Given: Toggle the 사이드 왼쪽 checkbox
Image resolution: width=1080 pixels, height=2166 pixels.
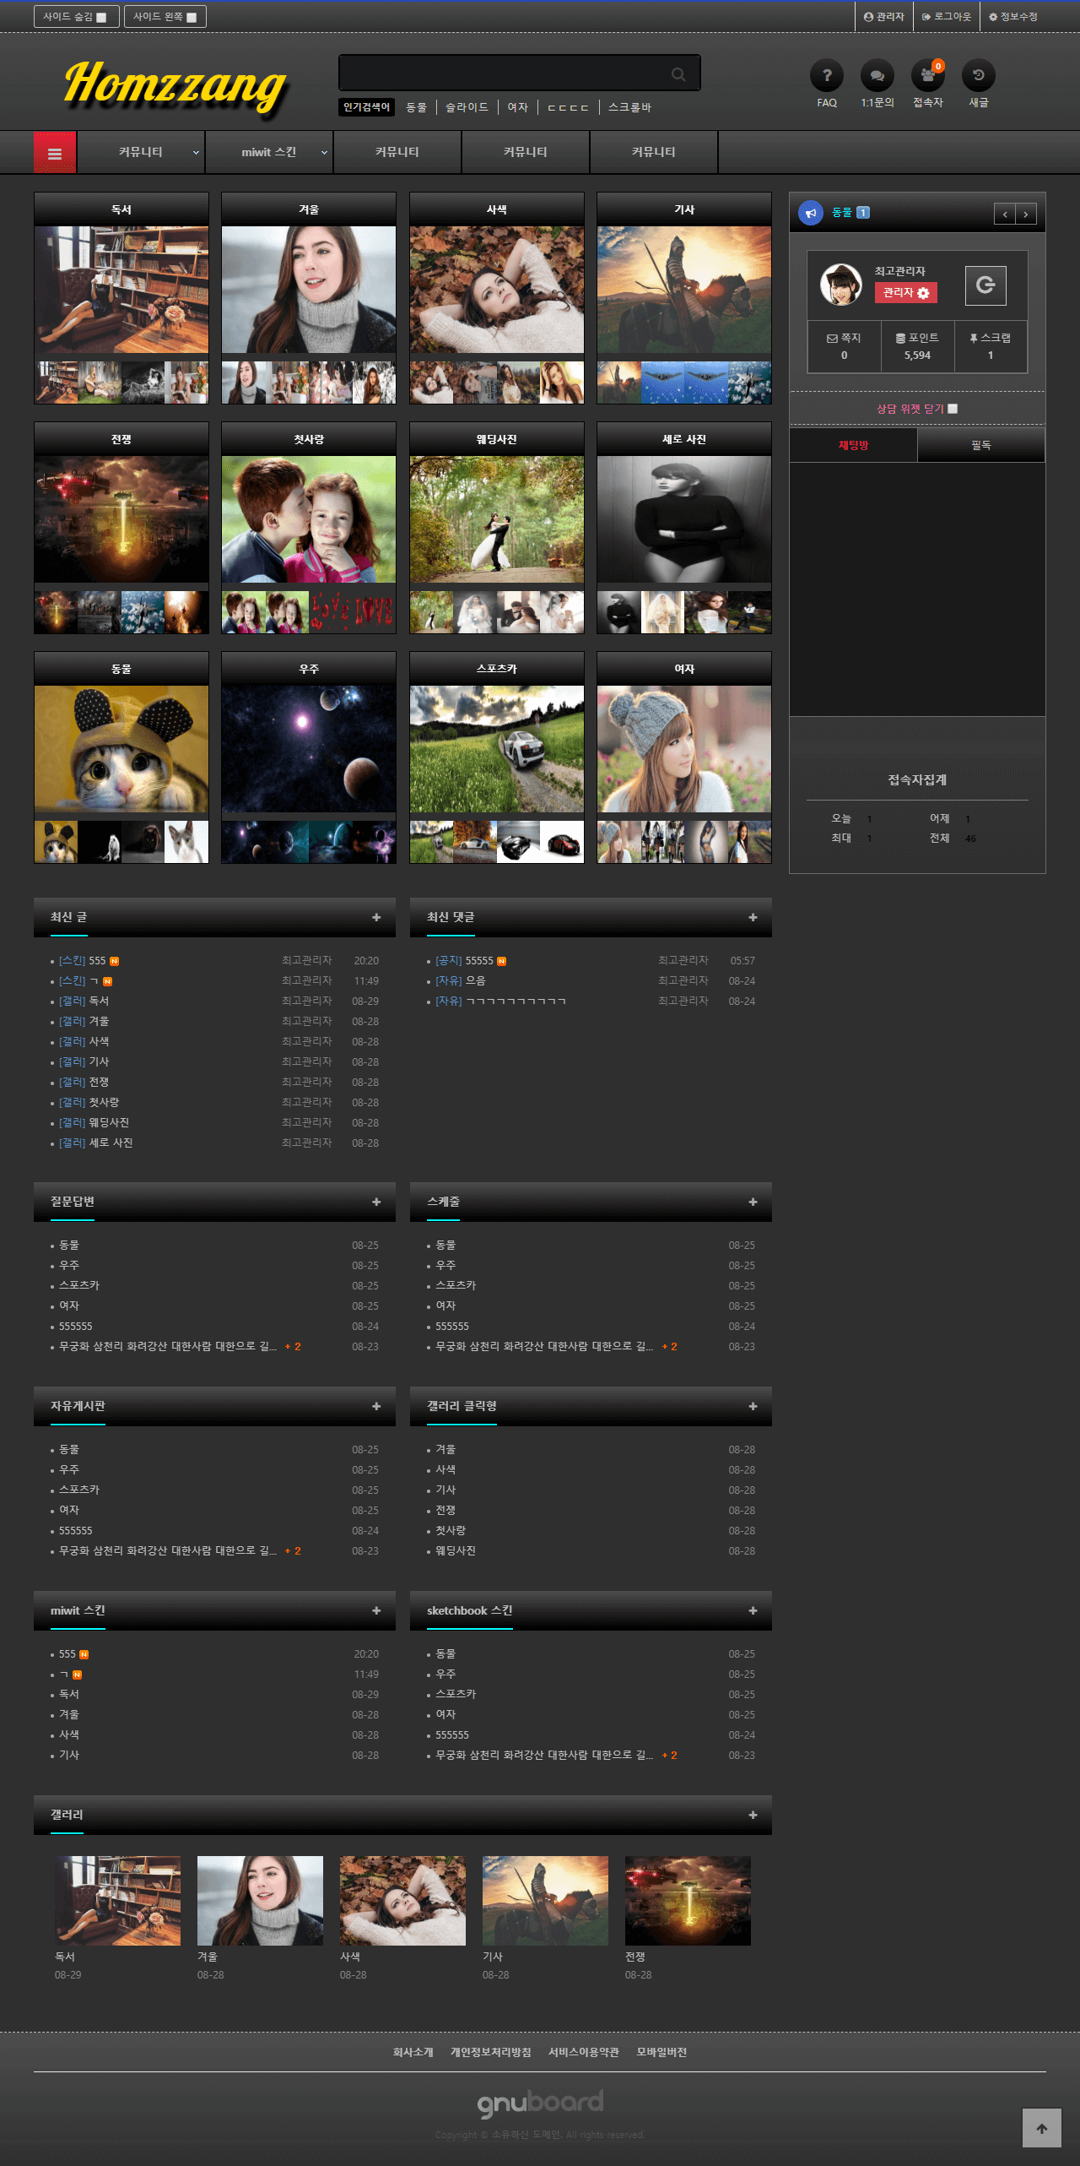Looking at the screenshot, I should click(x=192, y=17).
